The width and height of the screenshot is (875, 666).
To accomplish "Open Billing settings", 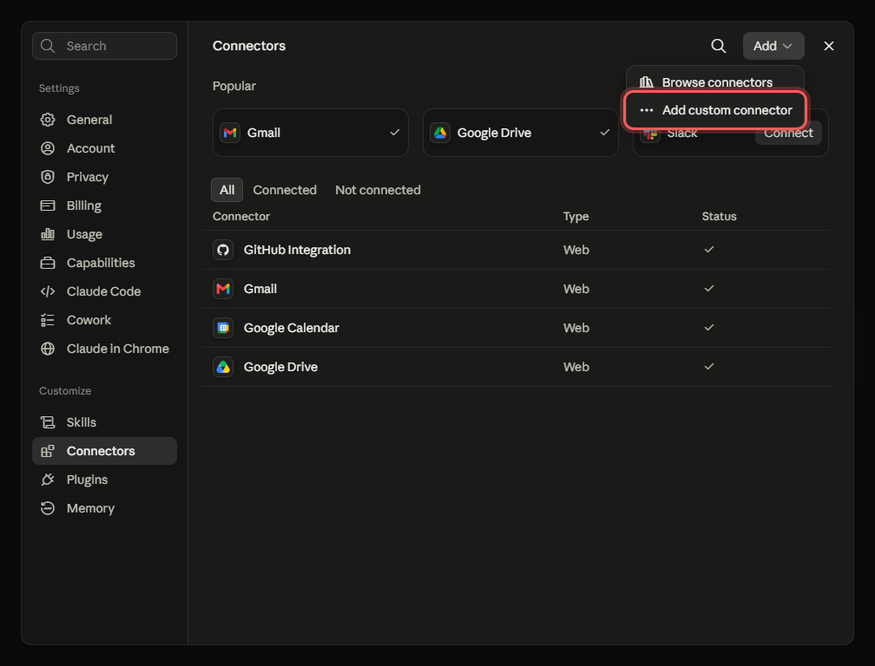I will tap(104, 206).
